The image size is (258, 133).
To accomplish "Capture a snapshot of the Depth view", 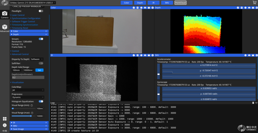I will pos(249,8).
